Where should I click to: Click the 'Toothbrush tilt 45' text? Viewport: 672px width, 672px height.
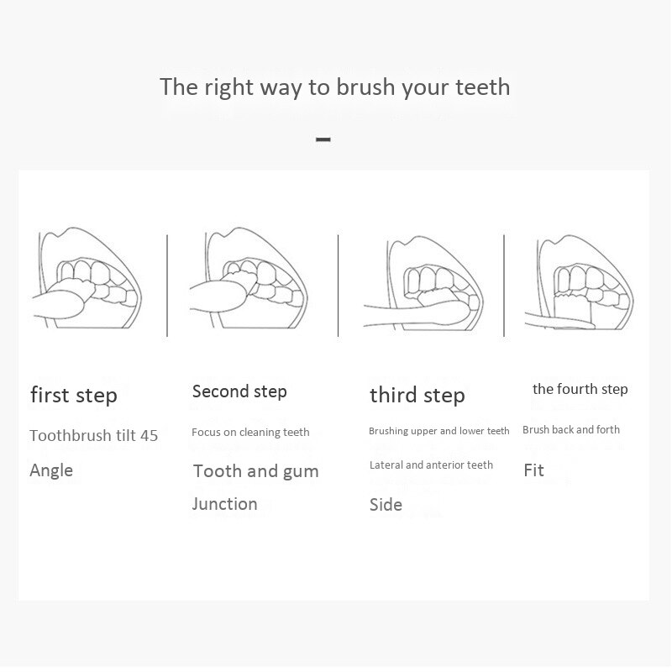(x=94, y=436)
